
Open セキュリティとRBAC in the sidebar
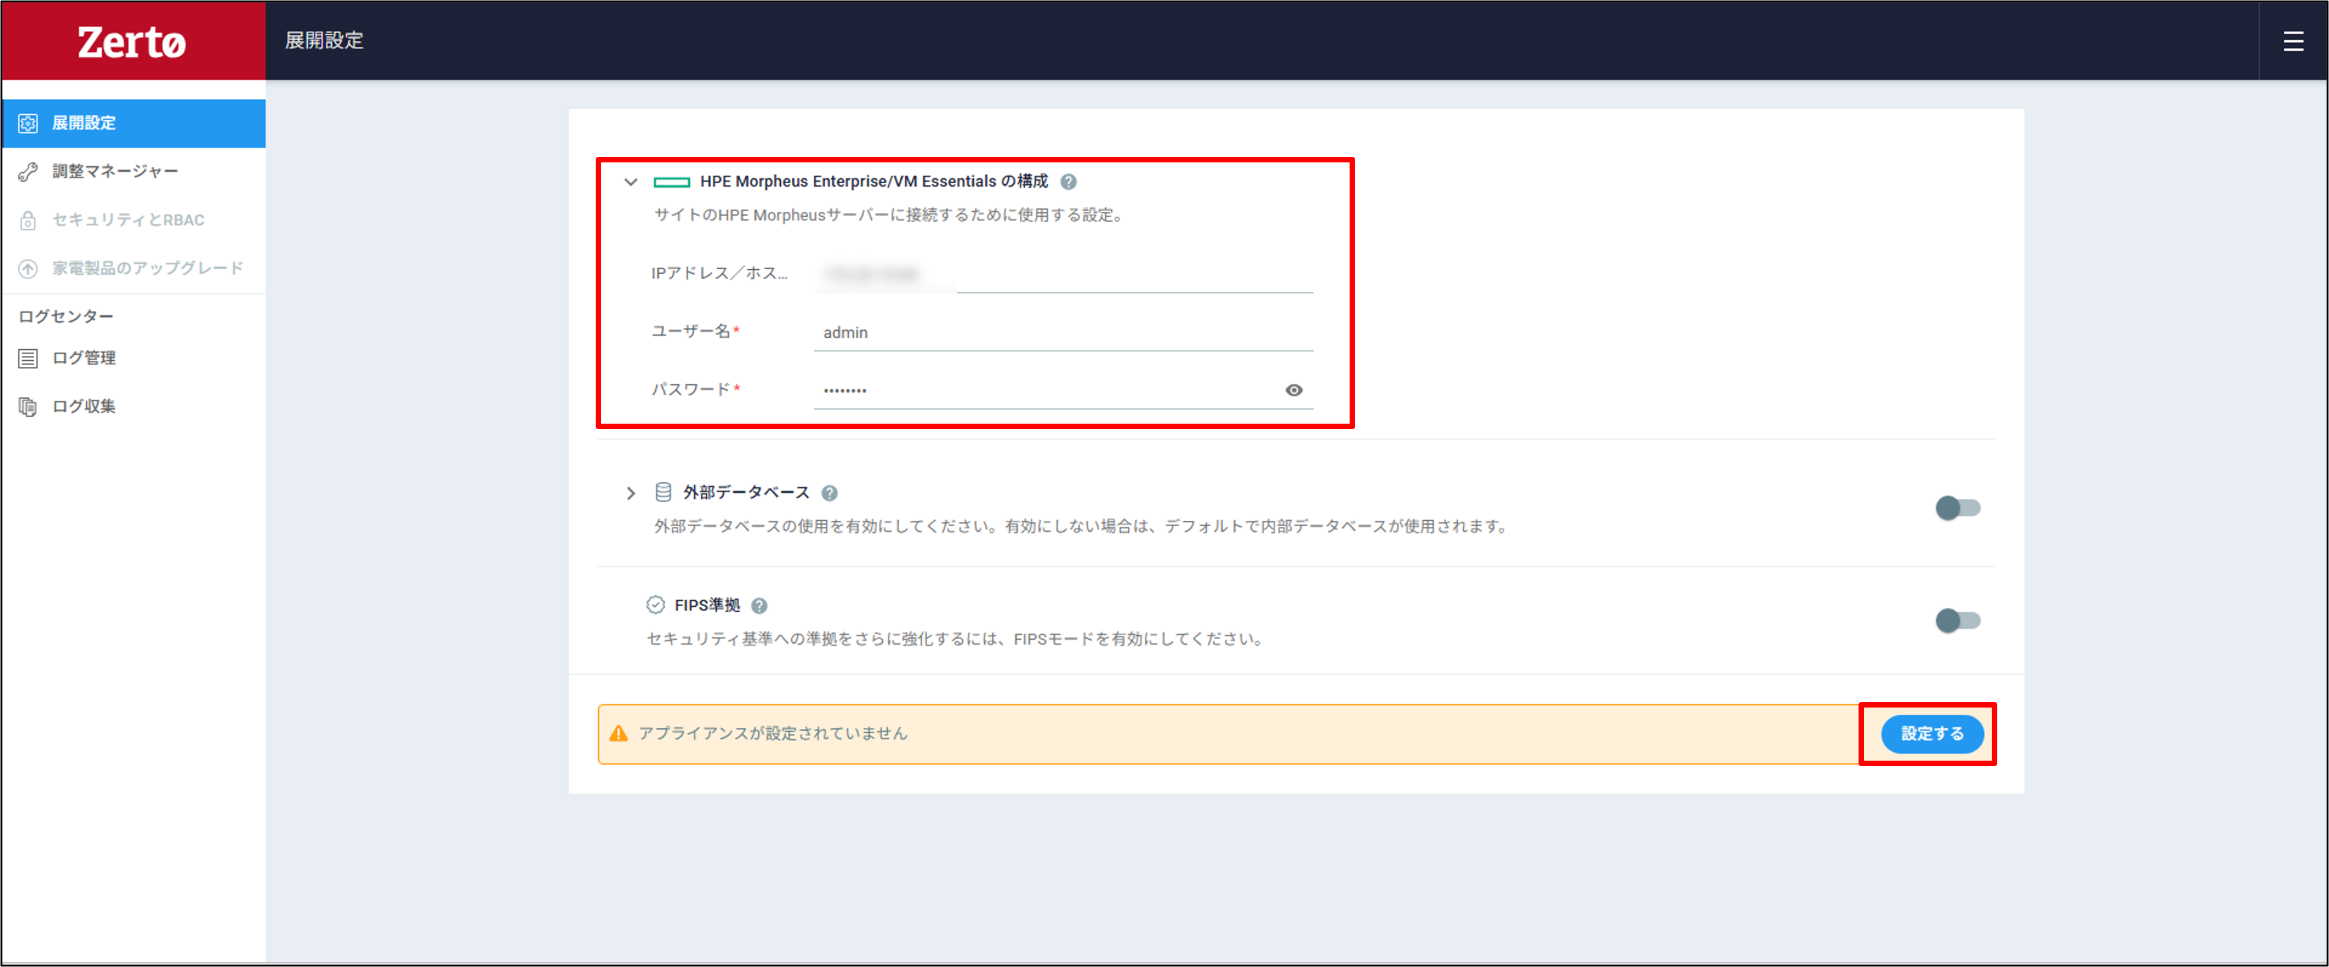pyautogui.click(x=134, y=220)
